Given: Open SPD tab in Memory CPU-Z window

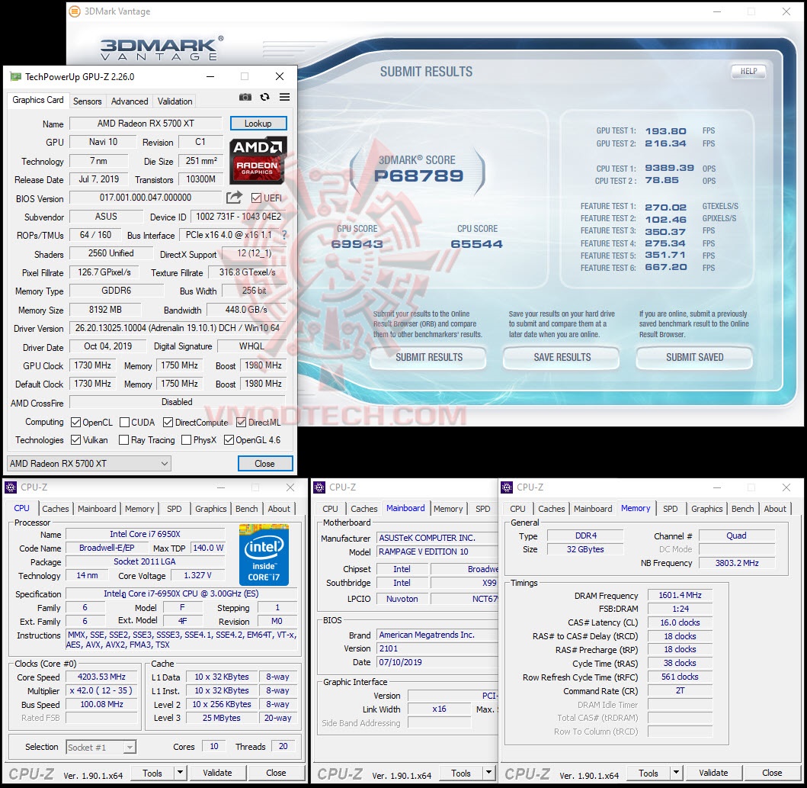Looking at the screenshot, I should click(x=670, y=508).
